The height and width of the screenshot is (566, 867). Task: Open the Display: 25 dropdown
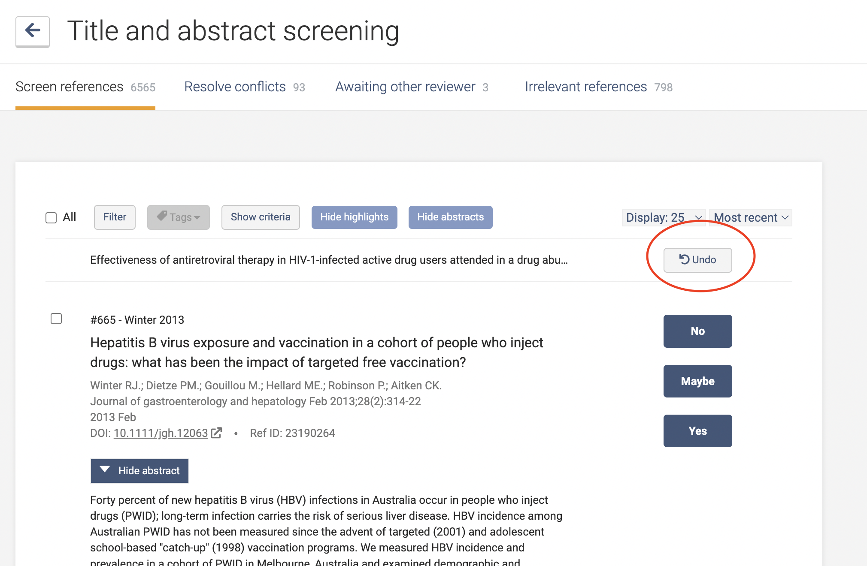[663, 217]
